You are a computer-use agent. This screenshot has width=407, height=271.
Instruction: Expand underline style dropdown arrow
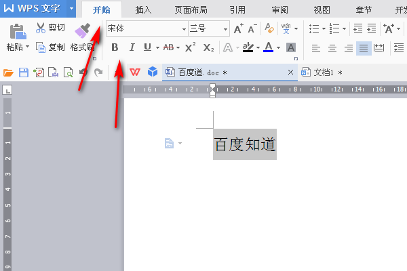coord(157,47)
